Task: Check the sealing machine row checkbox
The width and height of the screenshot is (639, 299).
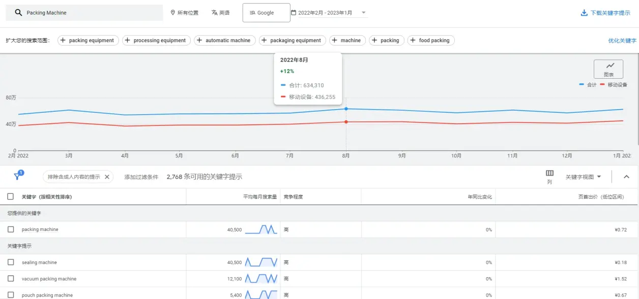Action: coord(11,262)
